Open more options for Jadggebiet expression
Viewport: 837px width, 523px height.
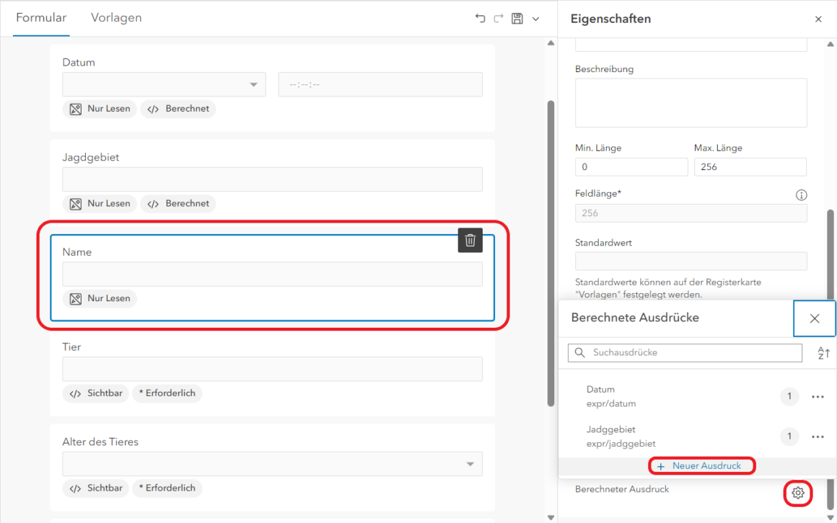coord(818,437)
